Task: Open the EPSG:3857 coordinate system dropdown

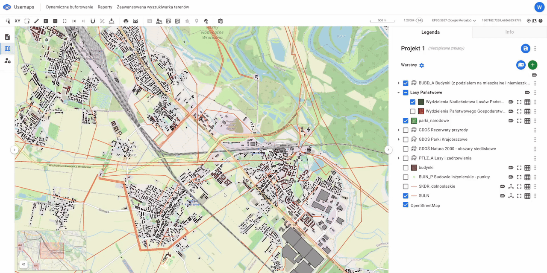Action: coord(455,20)
